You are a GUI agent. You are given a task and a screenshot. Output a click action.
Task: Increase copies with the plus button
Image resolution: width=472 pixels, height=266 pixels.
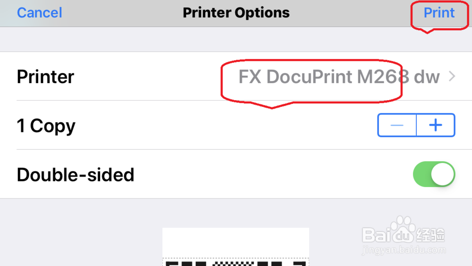pyautogui.click(x=436, y=125)
